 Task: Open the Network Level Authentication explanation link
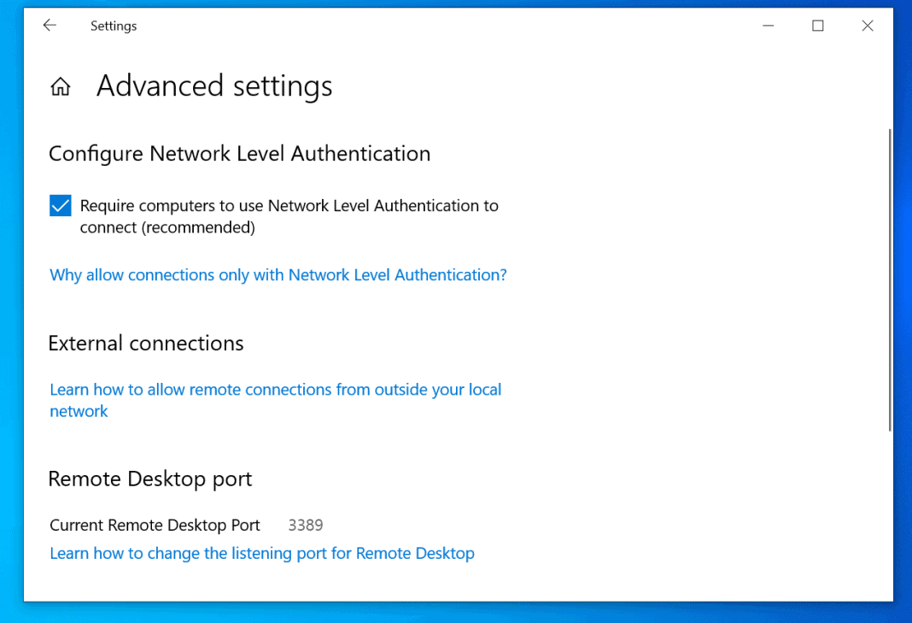(x=278, y=274)
